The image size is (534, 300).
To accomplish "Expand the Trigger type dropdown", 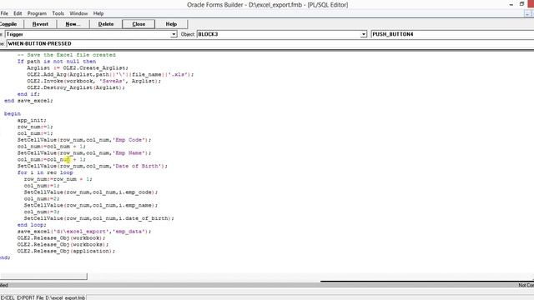I will pyautogui.click(x=174, y=34).
